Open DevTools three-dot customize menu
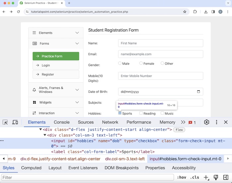 coord(216,122)
